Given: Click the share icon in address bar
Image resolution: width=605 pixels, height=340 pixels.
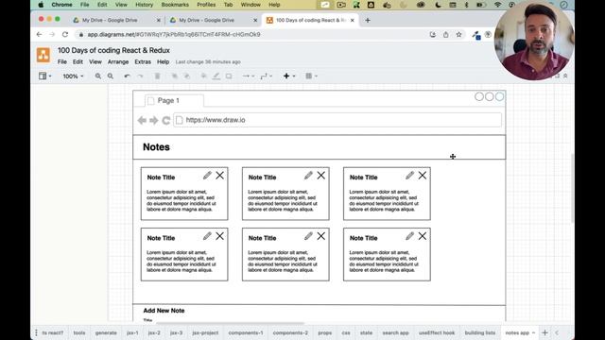Looking at the screenshot, I should pyautogui.click(x=445, y=35).
